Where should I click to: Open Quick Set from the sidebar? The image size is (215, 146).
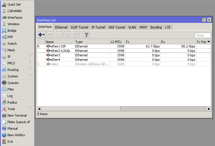[x=17, y=4]
